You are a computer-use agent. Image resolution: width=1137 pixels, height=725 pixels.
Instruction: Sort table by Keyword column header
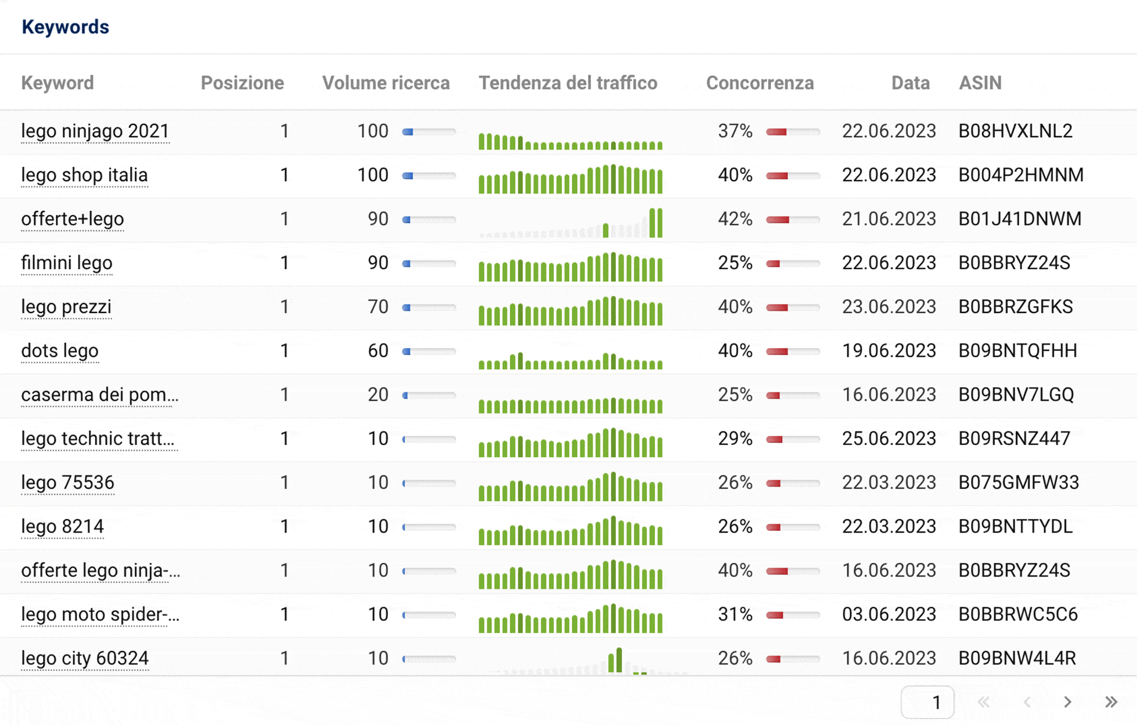57,83
